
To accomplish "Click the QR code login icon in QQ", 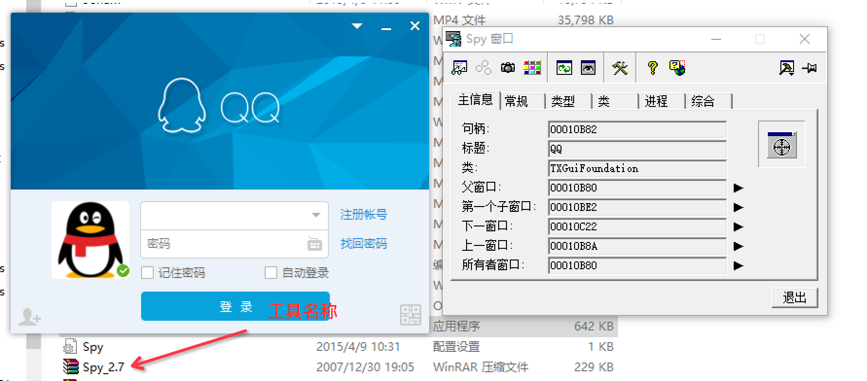I will [x=411, y=315].
